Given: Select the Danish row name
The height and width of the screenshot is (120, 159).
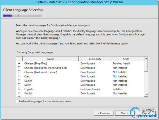Looking at the screenshot, I should pos(28,81).
